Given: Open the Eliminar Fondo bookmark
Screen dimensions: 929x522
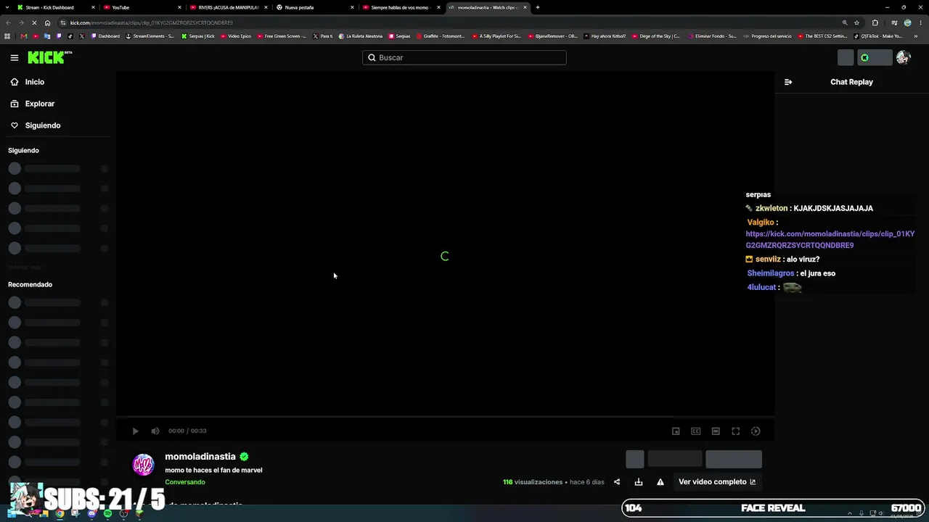Looking at the screenshot, I should coord(711,36).
